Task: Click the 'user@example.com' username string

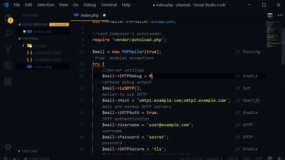Action: [x=169, y=124]
